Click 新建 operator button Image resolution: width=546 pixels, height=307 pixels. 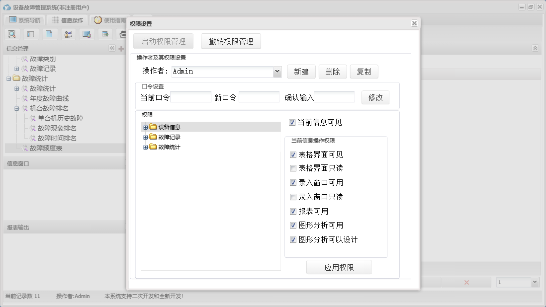click(x=301, y=72)
